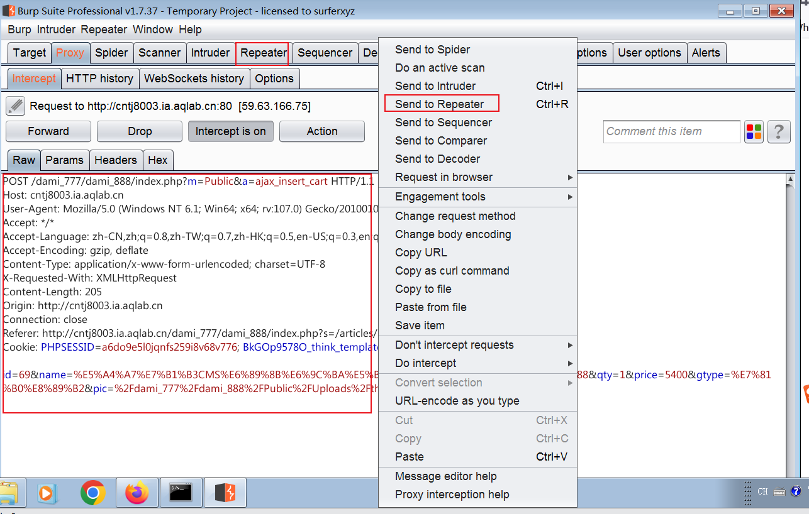Click the Forward button
This screenshot has width=809, height=514.
tap(48, 131)
